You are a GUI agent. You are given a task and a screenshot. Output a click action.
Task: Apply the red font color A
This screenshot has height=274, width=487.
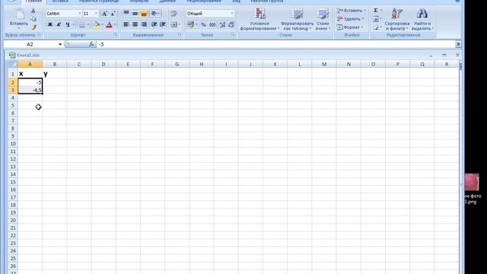point(109,24)
